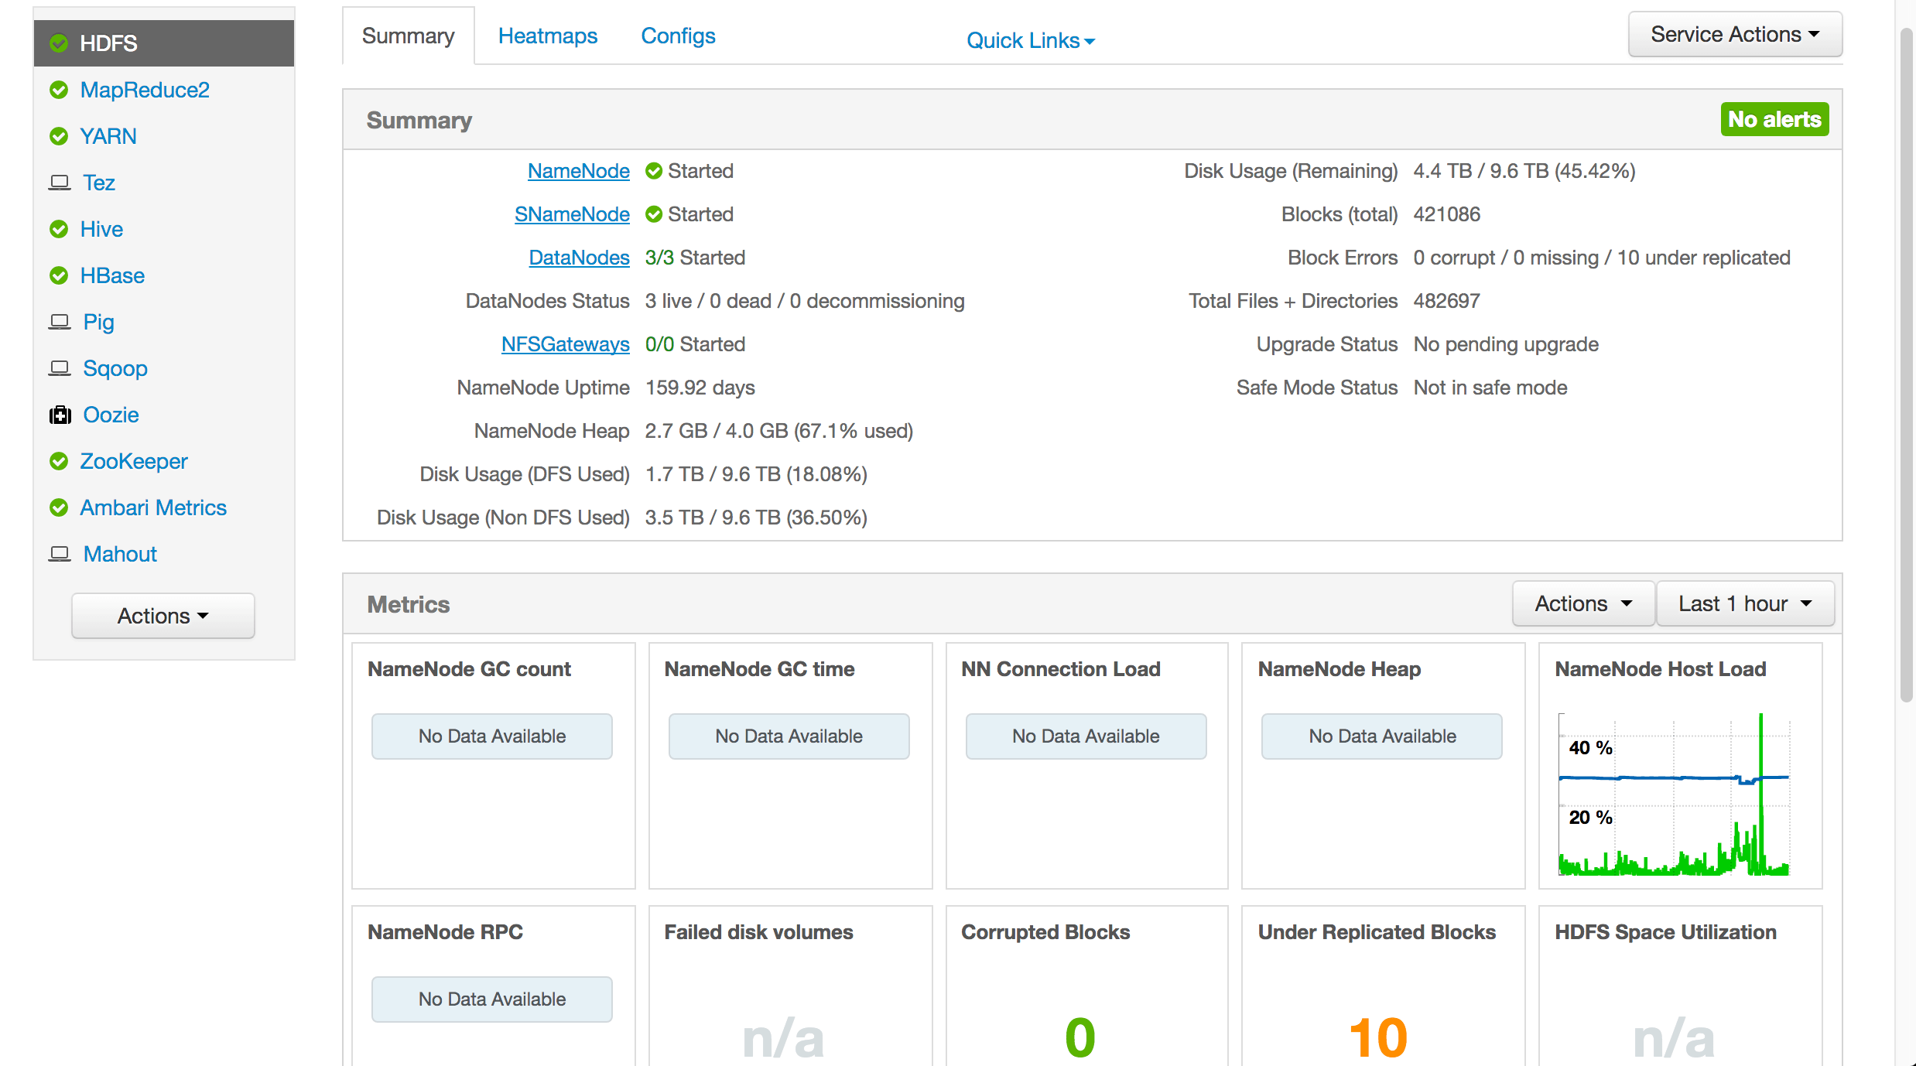Screen dimensions: 1916x1066
Task: Click the briefcase maintenance icon beside Oozie
Action: pyautogui.click(x=60, y=415)
